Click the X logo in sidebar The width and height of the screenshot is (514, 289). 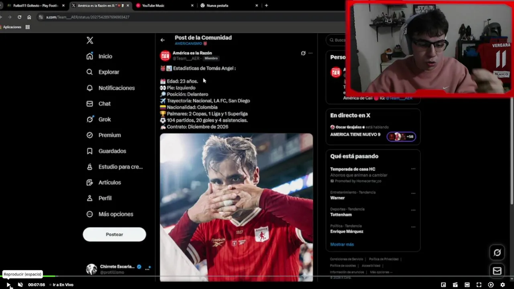click(90, 40)
